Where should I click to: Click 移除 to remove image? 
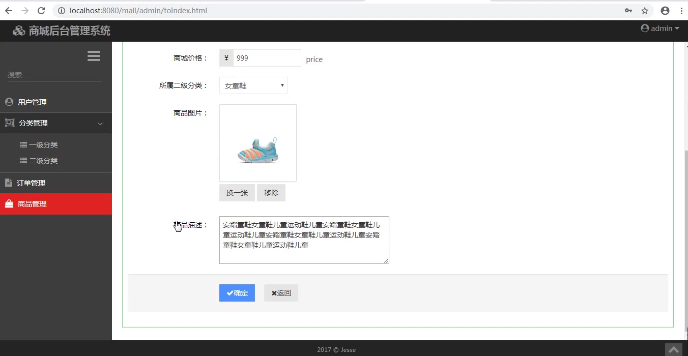pos(271,193)
